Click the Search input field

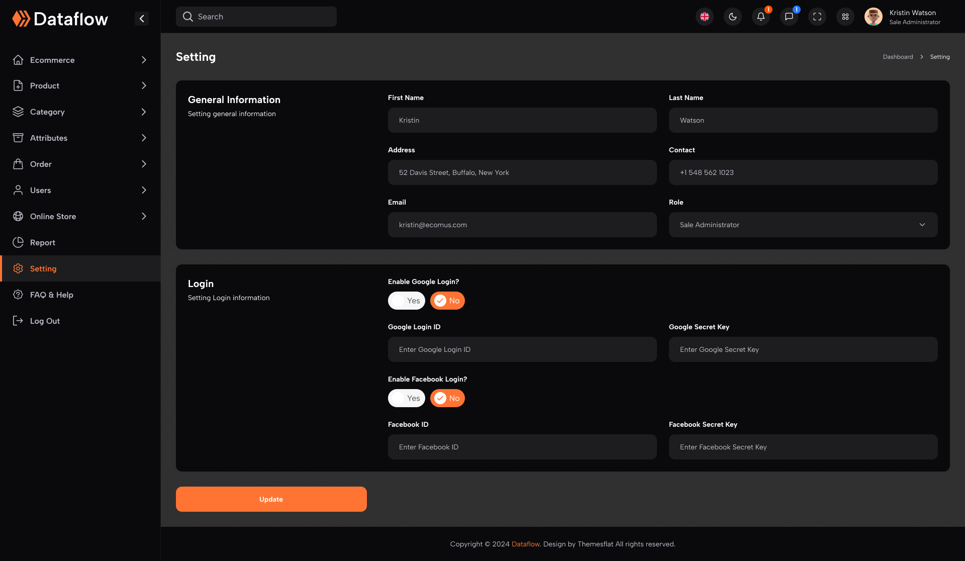click(x=256, y=16)
